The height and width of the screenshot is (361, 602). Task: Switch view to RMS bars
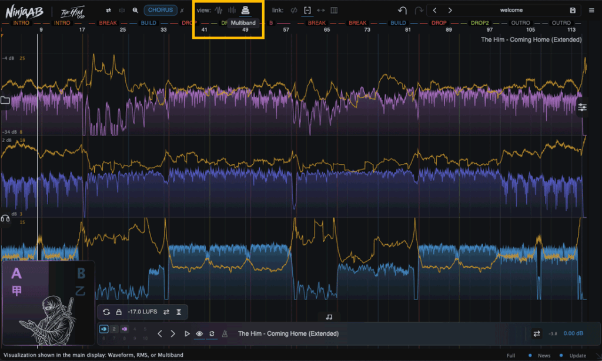pyautogui.click(x=232, y=11)
